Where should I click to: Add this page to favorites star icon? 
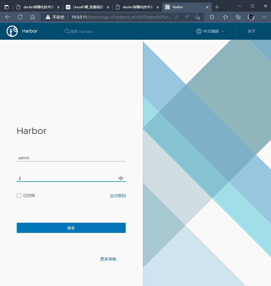point(197,17)
